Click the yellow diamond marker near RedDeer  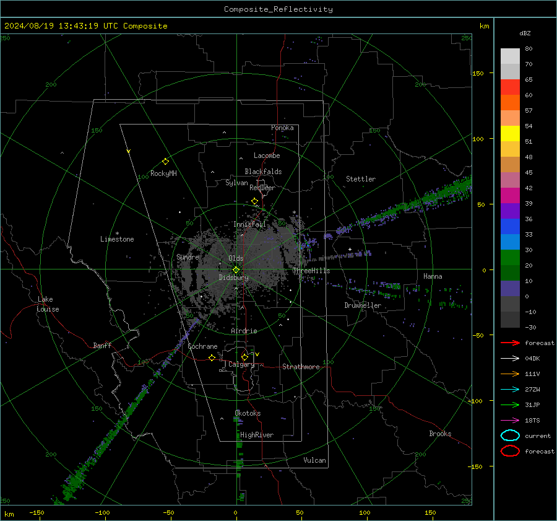pos(255,201)
